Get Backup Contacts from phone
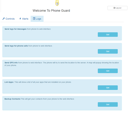The height and width of the screenshot is (114, 129). click(x=108, y=104)
